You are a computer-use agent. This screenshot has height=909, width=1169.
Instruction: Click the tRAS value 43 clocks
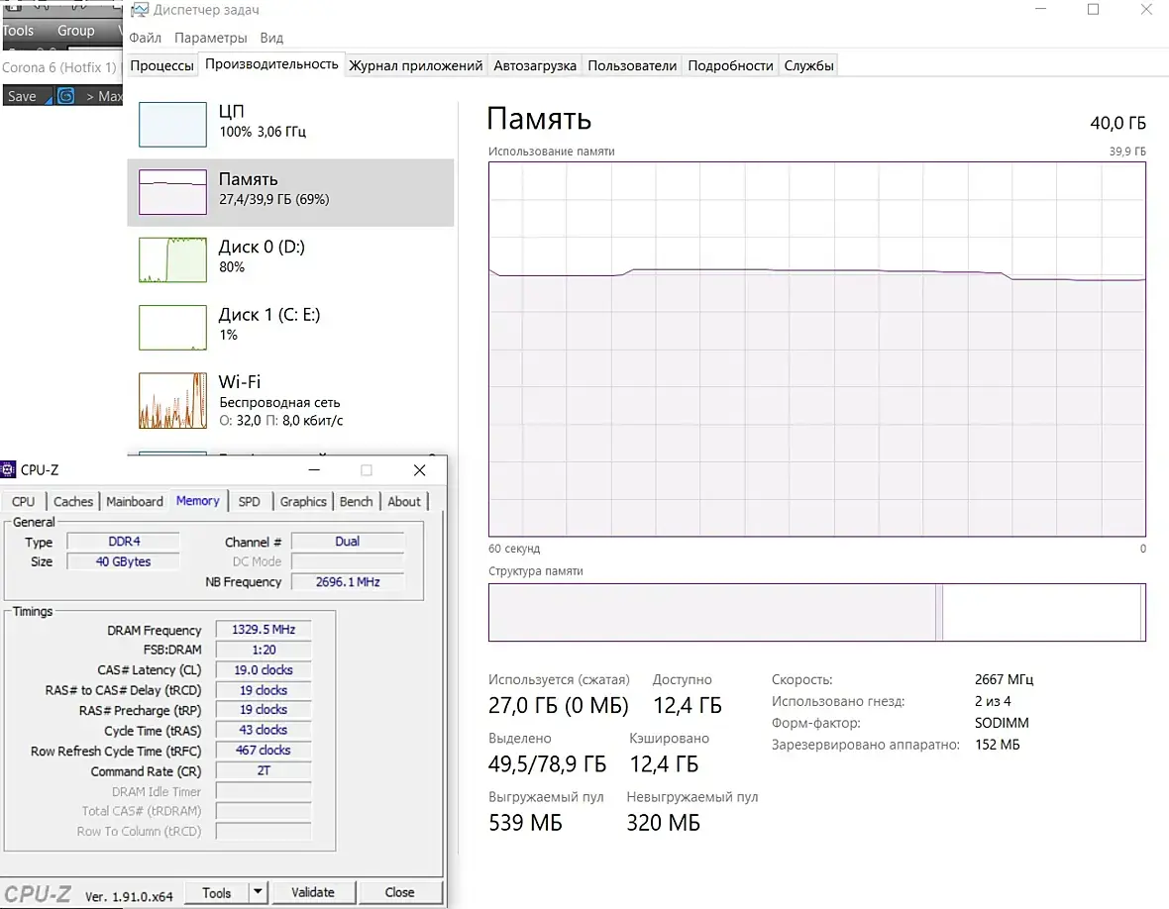(264, 730)
